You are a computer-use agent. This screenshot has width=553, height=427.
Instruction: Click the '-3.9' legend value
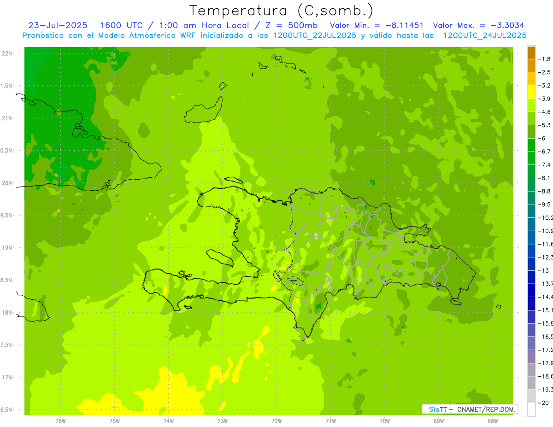point(544,99)
